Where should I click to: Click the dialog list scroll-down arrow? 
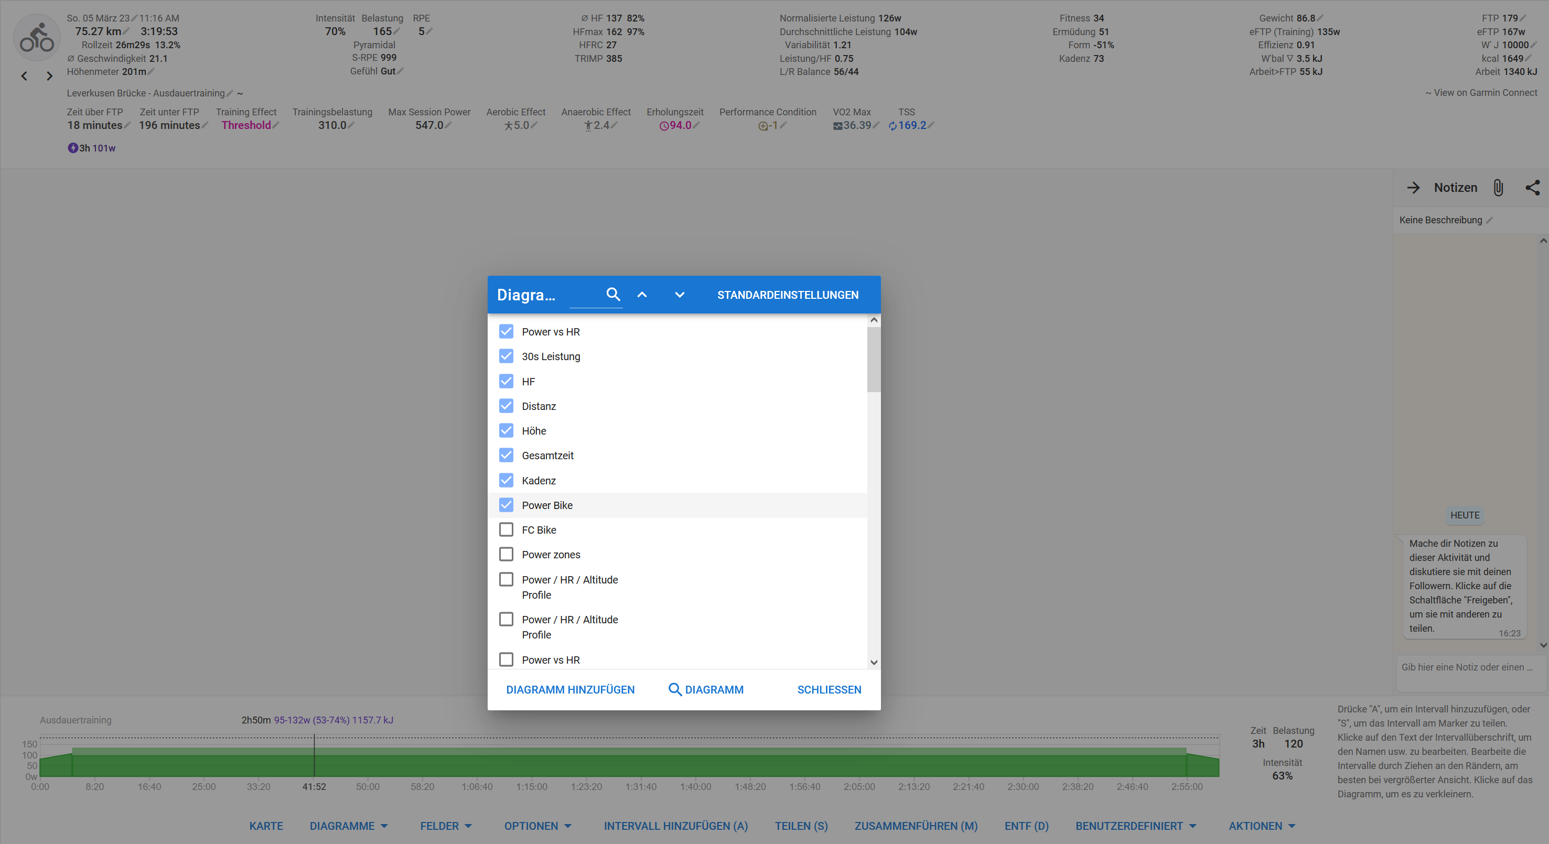874,663
